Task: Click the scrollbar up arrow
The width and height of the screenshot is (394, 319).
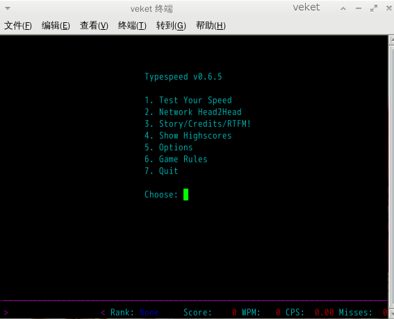Action: click(x=391, y=40)
